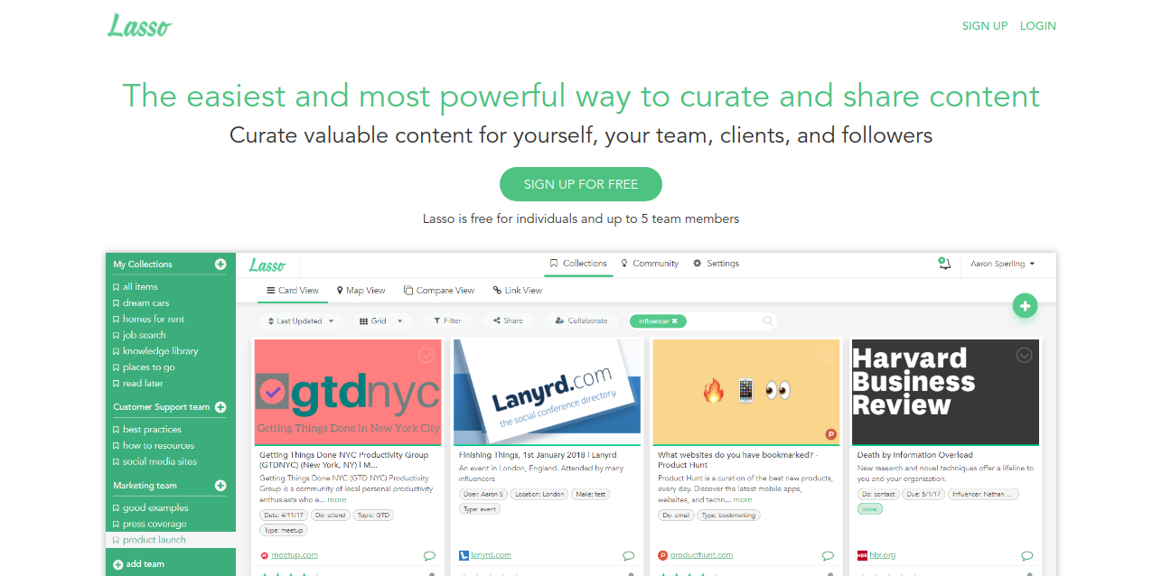Switch to Link View
1162x576 pixels.
click(x=518, y=291)
